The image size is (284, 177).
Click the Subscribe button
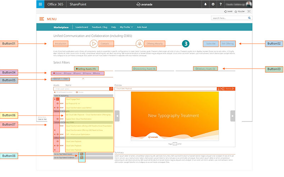click(211, 43)
